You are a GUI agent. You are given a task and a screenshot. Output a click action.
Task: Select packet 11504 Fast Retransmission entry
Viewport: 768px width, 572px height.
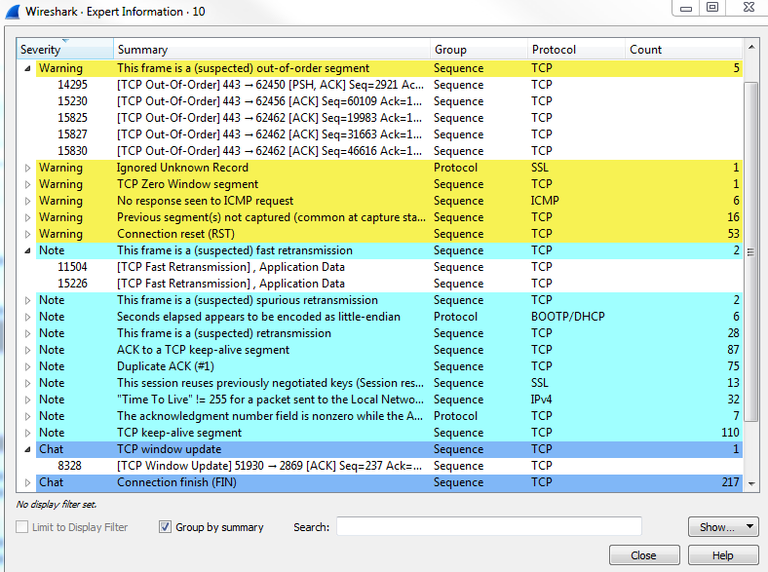pyautogui.click(x=379, y=267)
